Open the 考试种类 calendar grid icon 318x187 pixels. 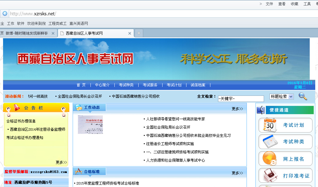point(270,142)
